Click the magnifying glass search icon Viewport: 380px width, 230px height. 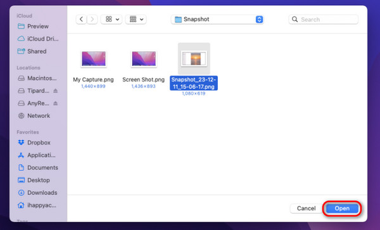pos(294,20)
